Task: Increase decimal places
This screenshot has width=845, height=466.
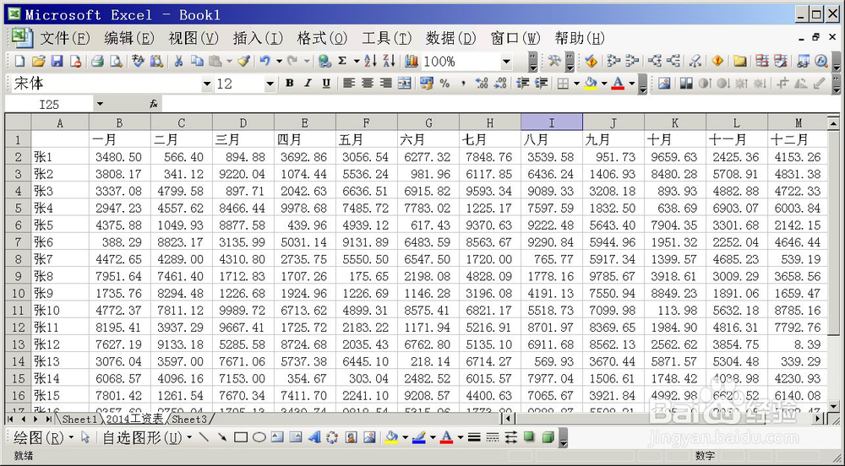Action: click(x=482, y=83)
